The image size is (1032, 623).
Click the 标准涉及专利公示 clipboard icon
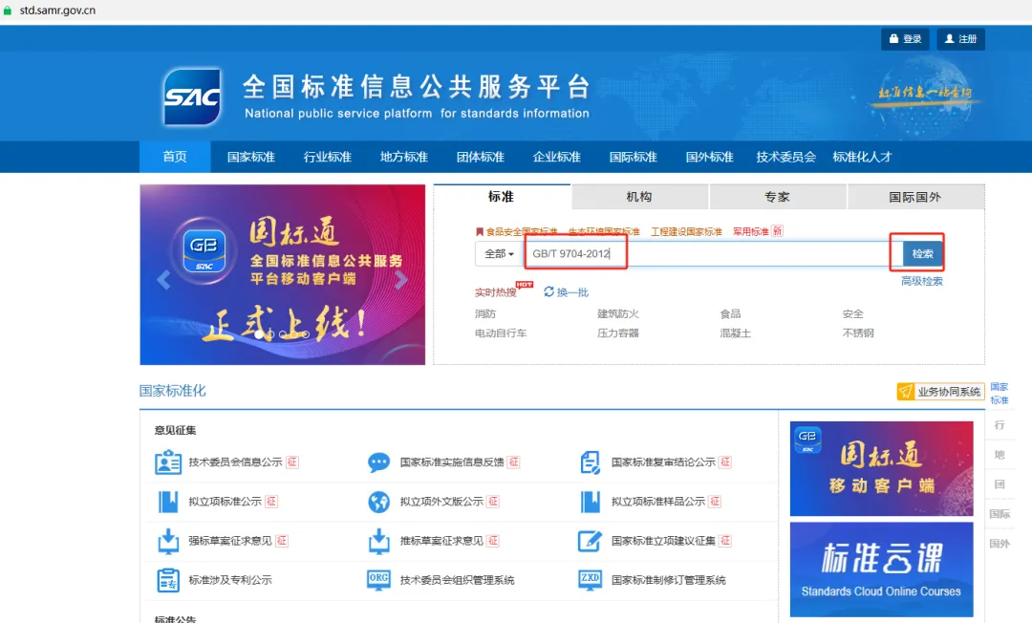point(168,580)
